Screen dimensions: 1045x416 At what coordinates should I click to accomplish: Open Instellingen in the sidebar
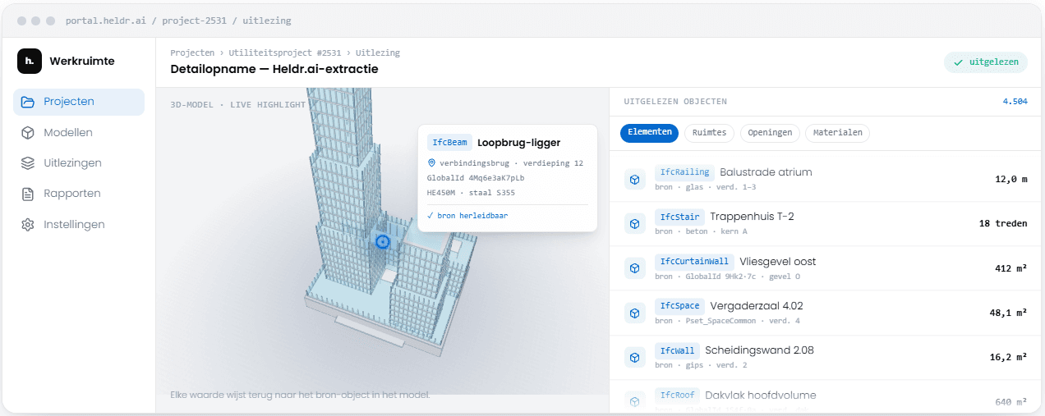pos(79,225)
